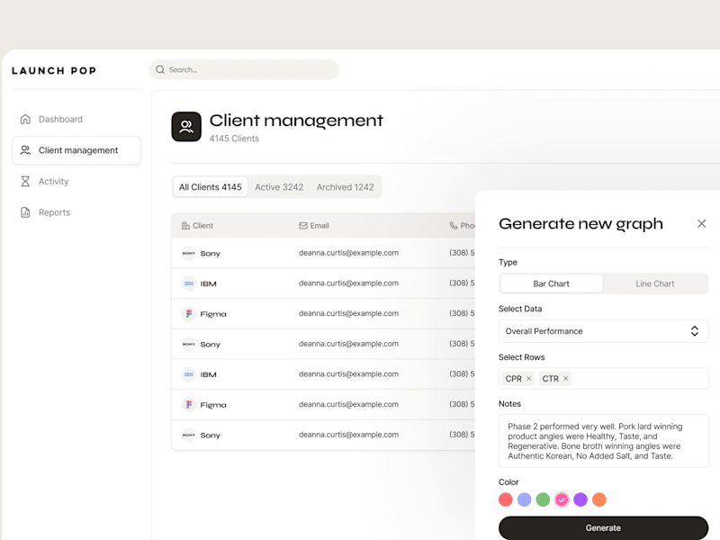Screen dimensions: 720x540
Task: Click the email in the last Sony row
Action: [348, 435]
